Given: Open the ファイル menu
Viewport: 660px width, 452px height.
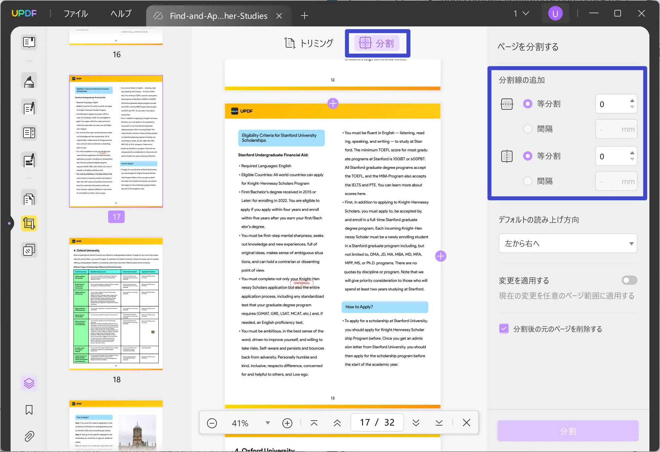Looking at the screenshot, I should [76, 14].
